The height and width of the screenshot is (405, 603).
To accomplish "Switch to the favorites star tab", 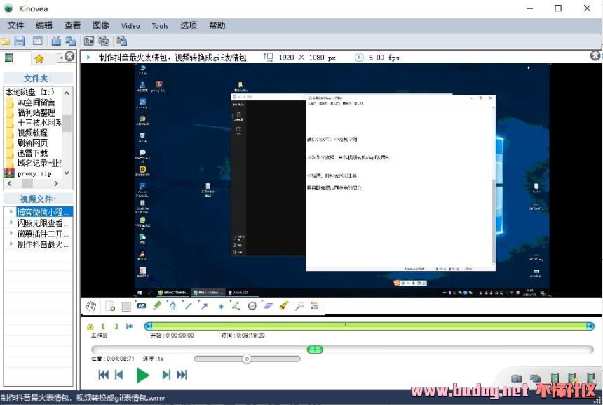I will click(39, 58).
